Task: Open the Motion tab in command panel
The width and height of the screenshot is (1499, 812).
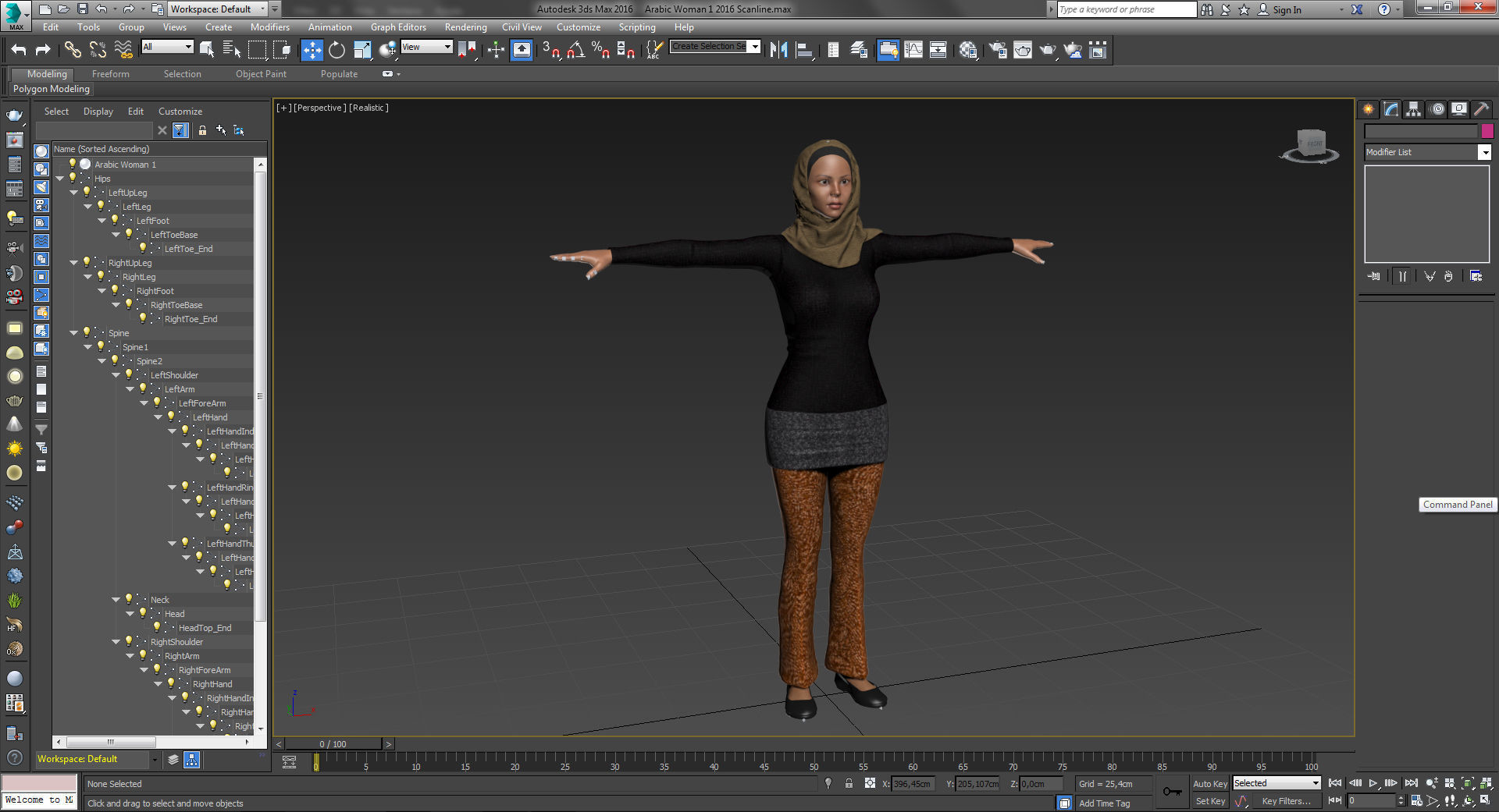Action: click(x=1437, y=109)
